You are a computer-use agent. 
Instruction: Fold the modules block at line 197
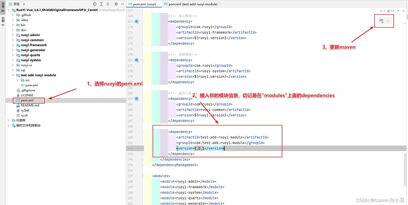pyautogui.click(x=143, y=176)
